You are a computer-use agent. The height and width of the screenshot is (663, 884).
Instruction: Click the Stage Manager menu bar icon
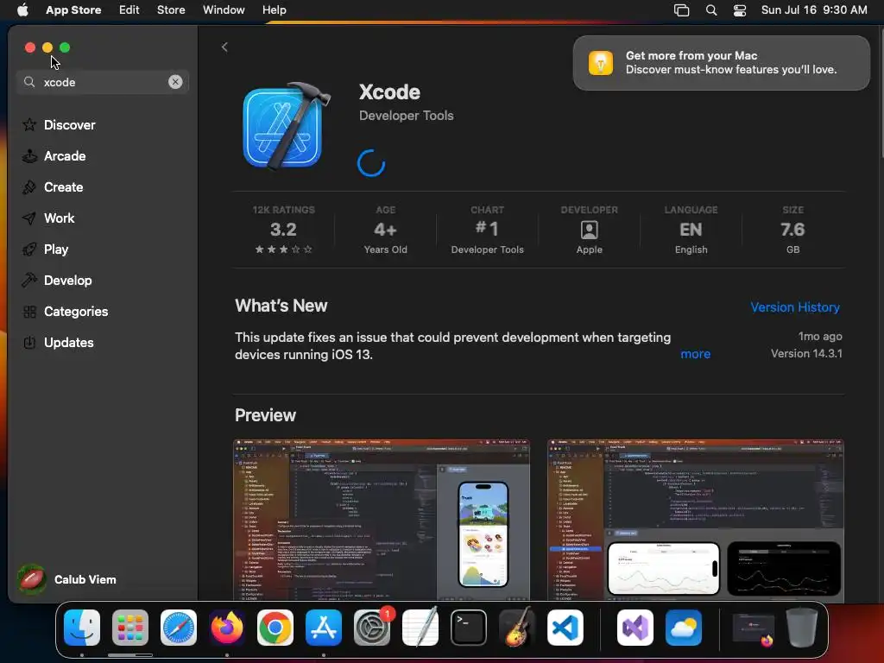pos(682,10)
